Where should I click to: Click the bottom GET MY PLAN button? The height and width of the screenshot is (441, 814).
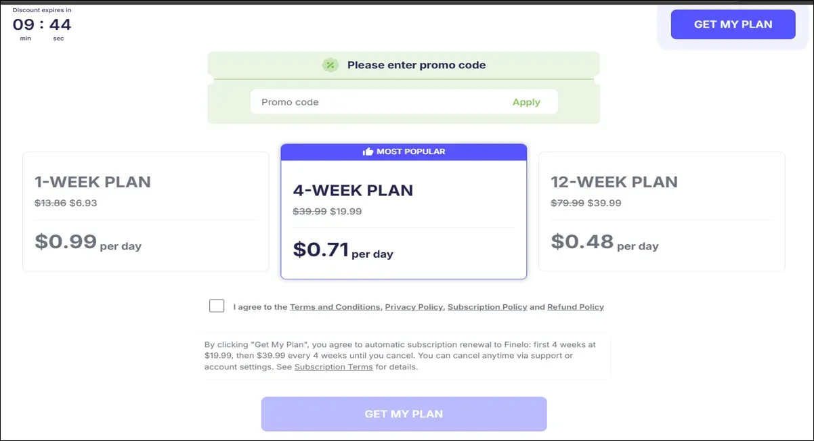pos(404,413)
